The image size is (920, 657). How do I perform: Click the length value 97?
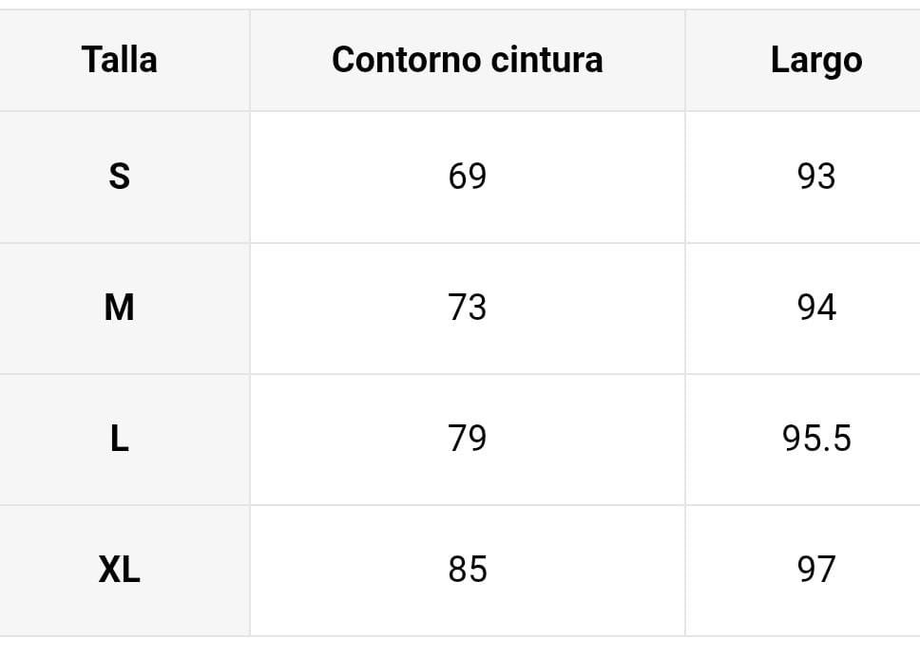point(815,570)
